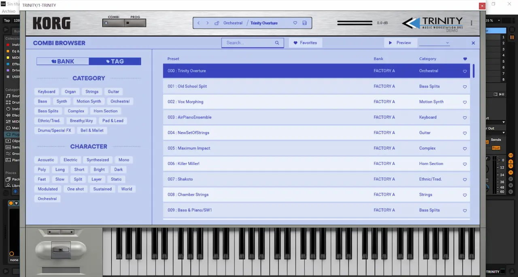Filter by the Bell & Mallet tag
This screenshot has height=277, width=518.
point(92,131)
